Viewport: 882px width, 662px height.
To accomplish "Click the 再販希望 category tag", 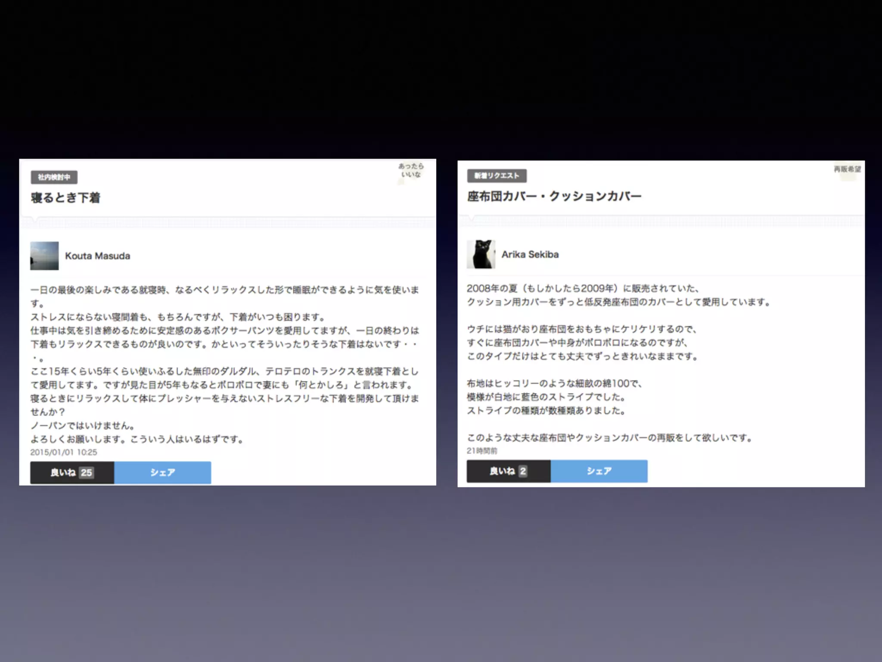I will pyautogui.click(x=847, y=169).
